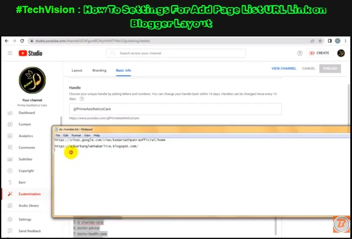Bookmark the page with the star icon

320,41
